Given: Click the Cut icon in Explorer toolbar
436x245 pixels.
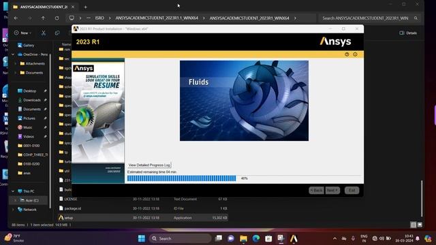Looking at the screenshot, I should click(x=44, y=33).
